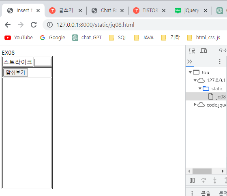
Task: Focus the address bar URL 127.0.0.1:8000/static/jq08.html
Action: 95,25
